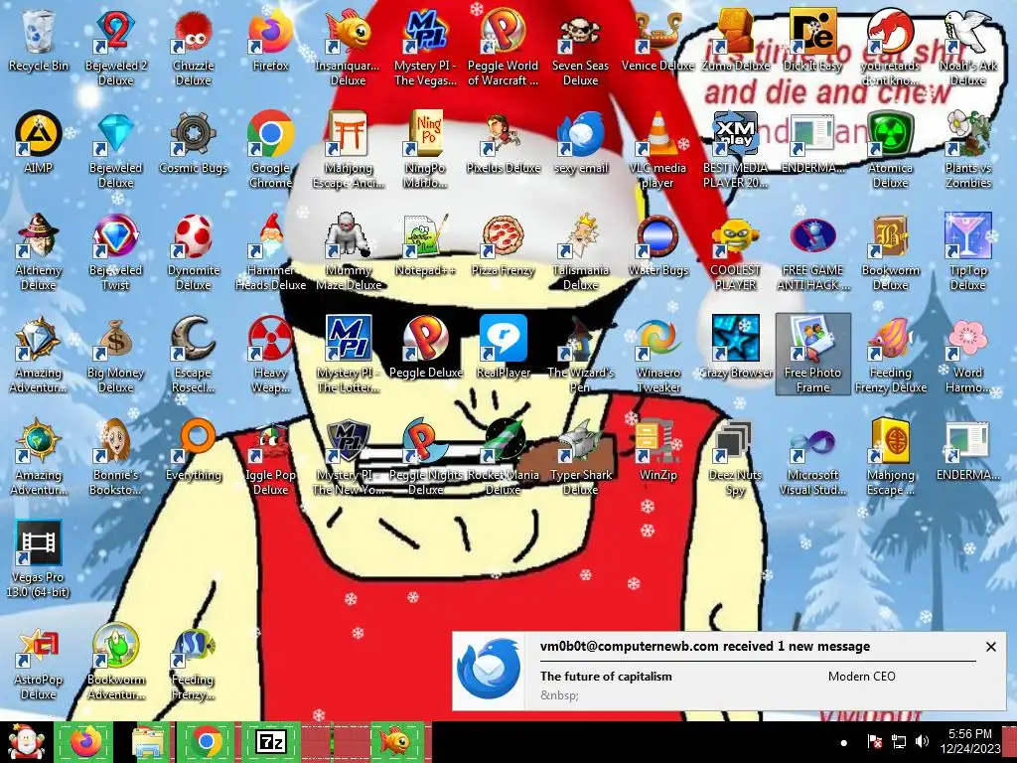Open Noah's Ark Deluxe shortcut

pos(967,47)
